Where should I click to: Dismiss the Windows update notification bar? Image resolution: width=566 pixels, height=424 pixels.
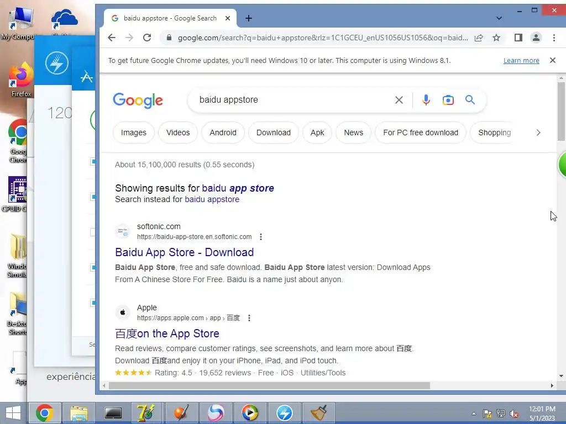click(x=553, y=60)
